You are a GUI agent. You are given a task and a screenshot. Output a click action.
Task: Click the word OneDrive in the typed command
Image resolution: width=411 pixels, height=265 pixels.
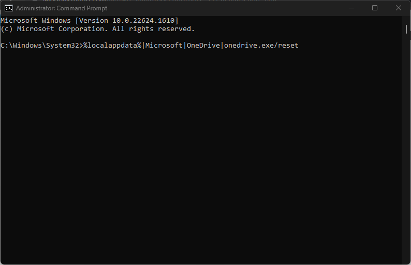coord(203,46)
